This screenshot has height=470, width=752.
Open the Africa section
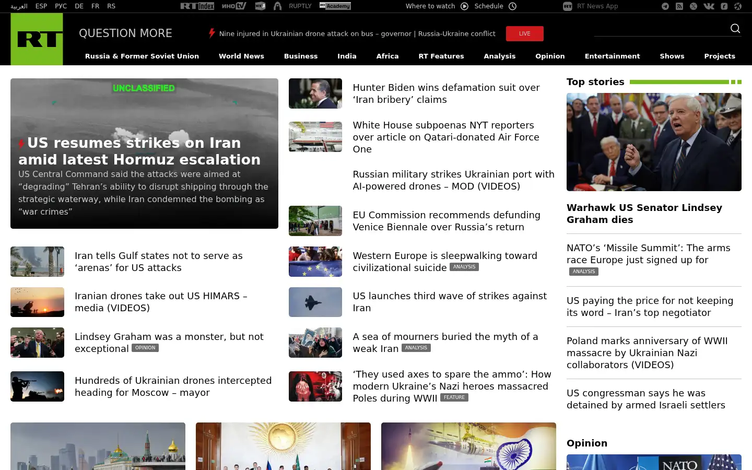pyautogui.click(x=387, y=56)
